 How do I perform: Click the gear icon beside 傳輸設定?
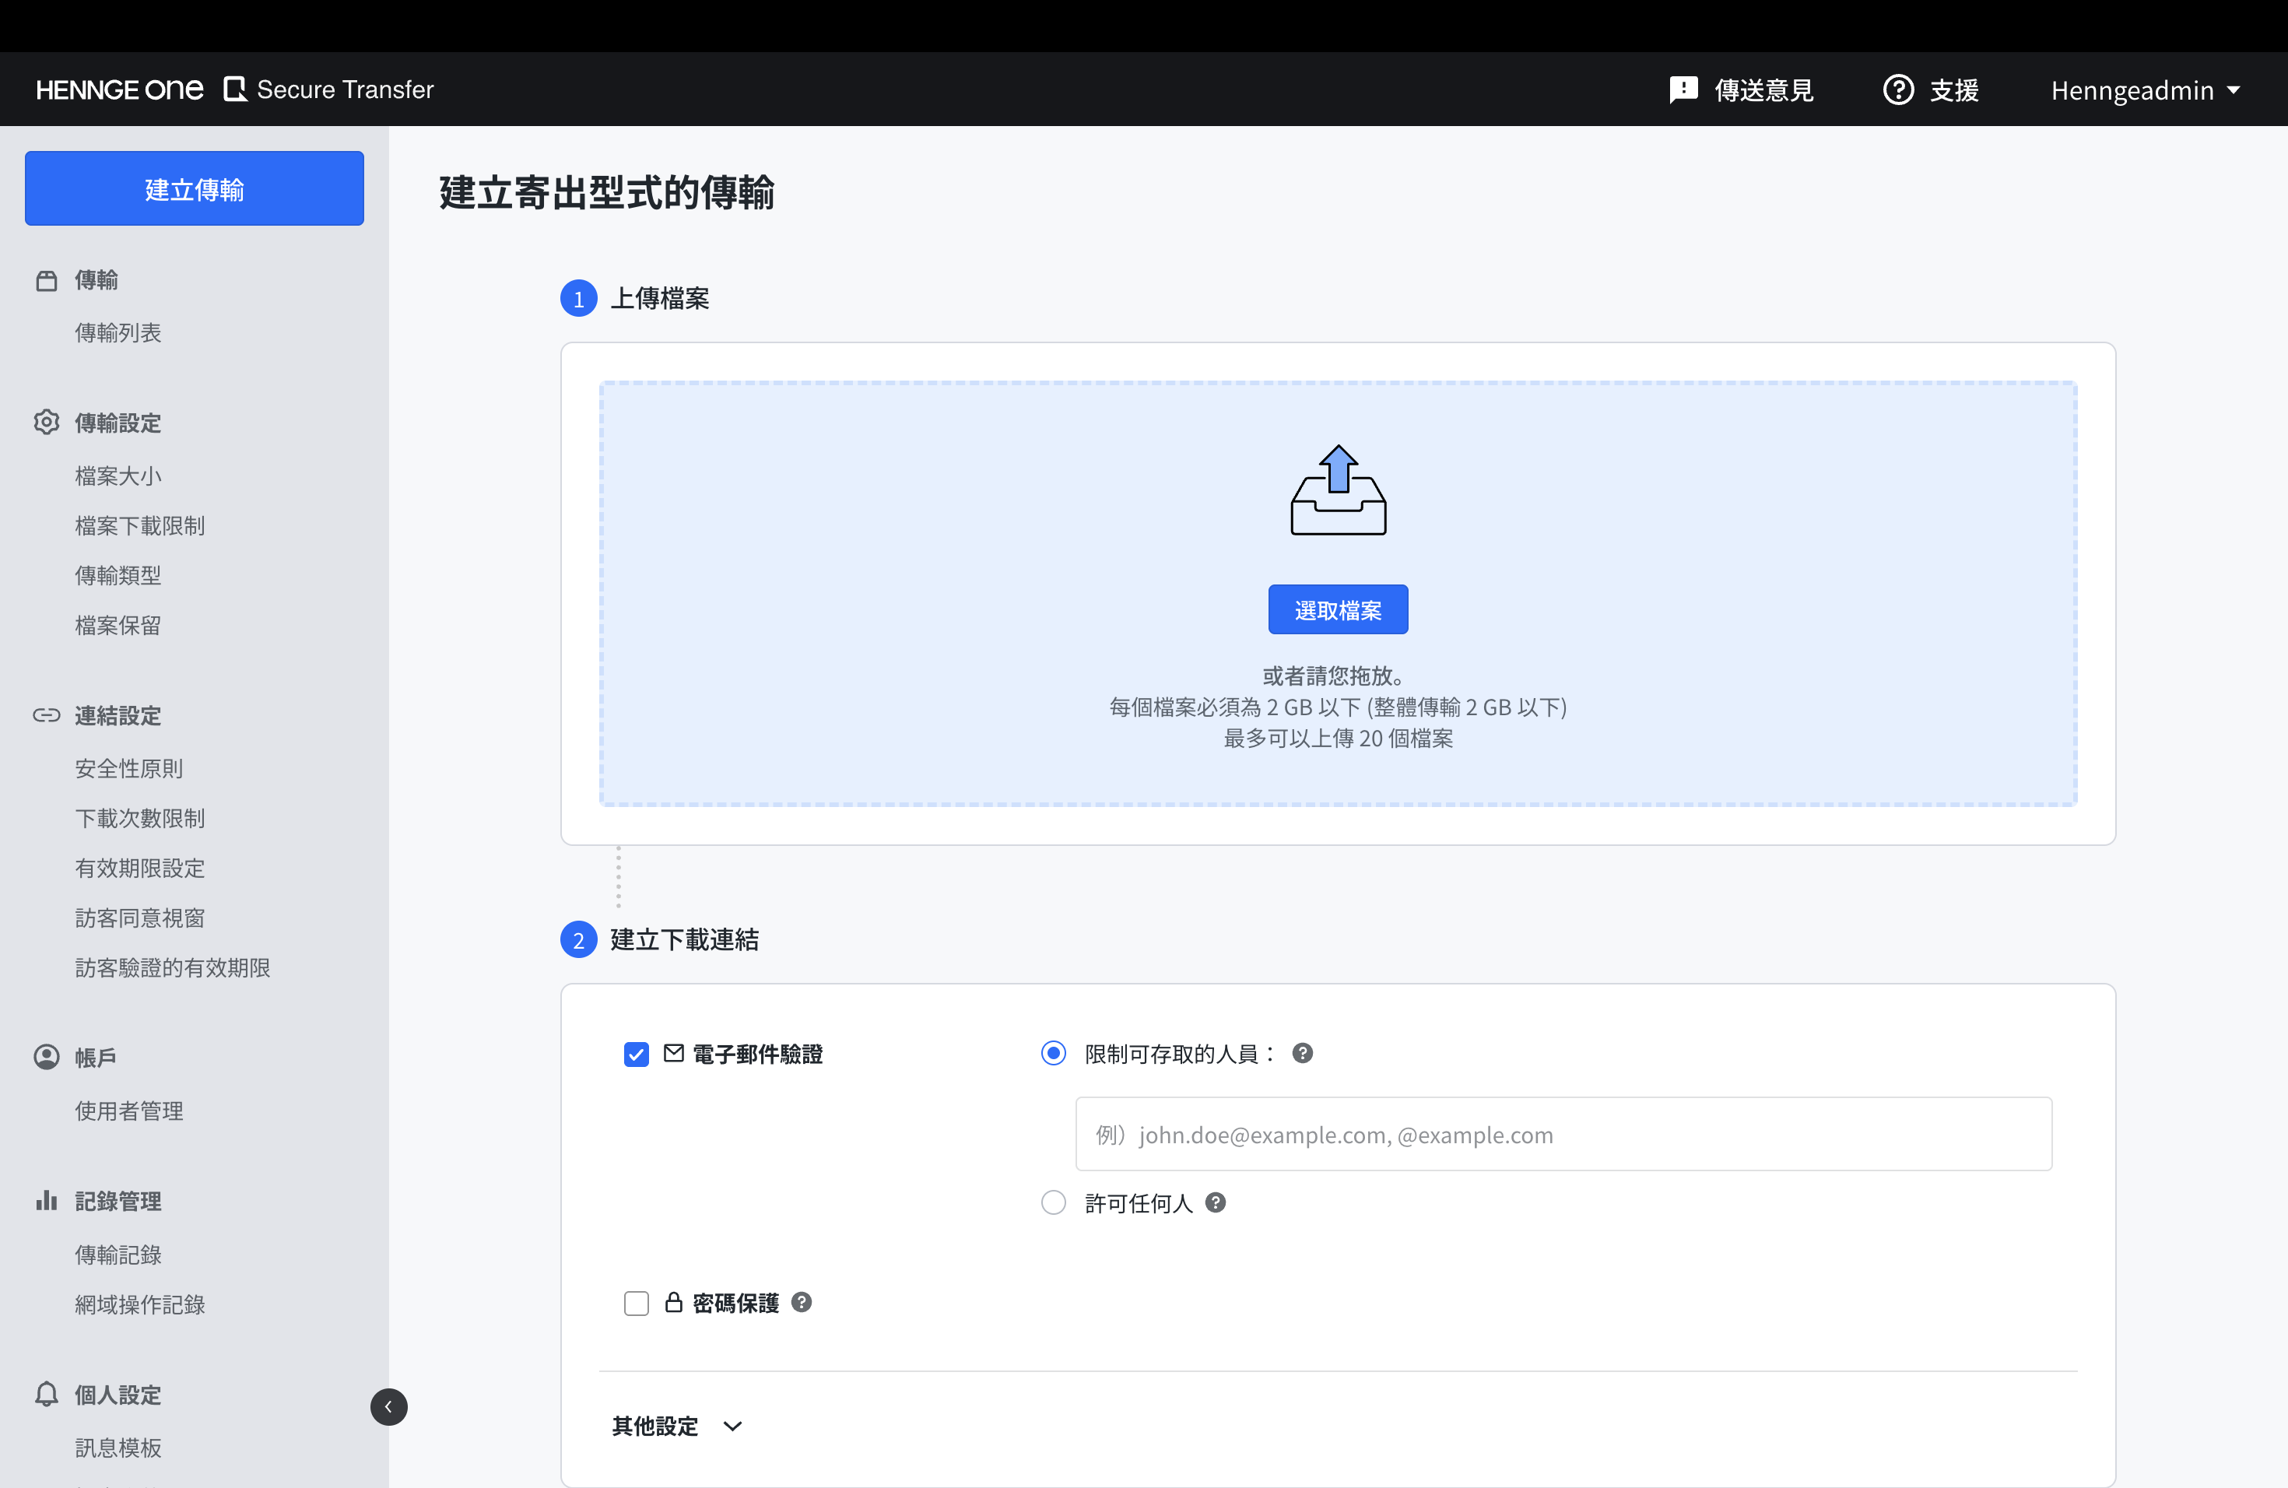pos(46,422)
